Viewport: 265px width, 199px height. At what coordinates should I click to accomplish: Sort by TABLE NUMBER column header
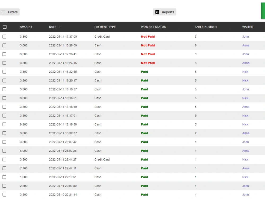pyautogui.click(x=206, y=27)
